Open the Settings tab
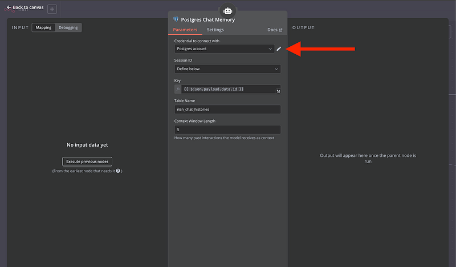 pyautogui.click(x=215, y=30)
